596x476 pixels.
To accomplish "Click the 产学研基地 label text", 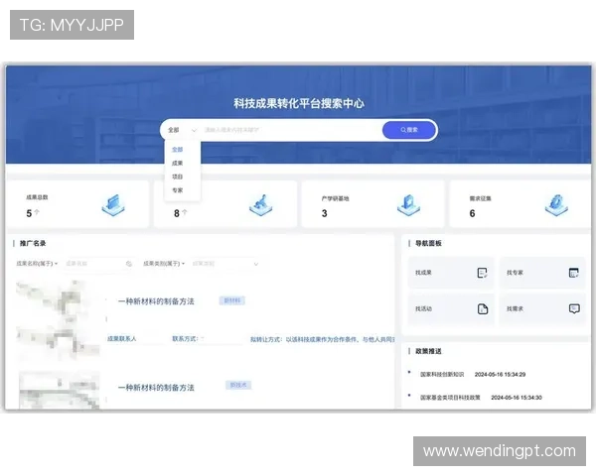I will coord(335,198).
